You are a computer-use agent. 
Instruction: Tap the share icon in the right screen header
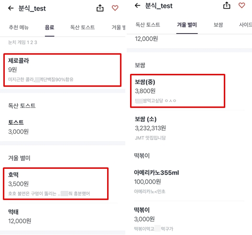click(x=227, y=5)
